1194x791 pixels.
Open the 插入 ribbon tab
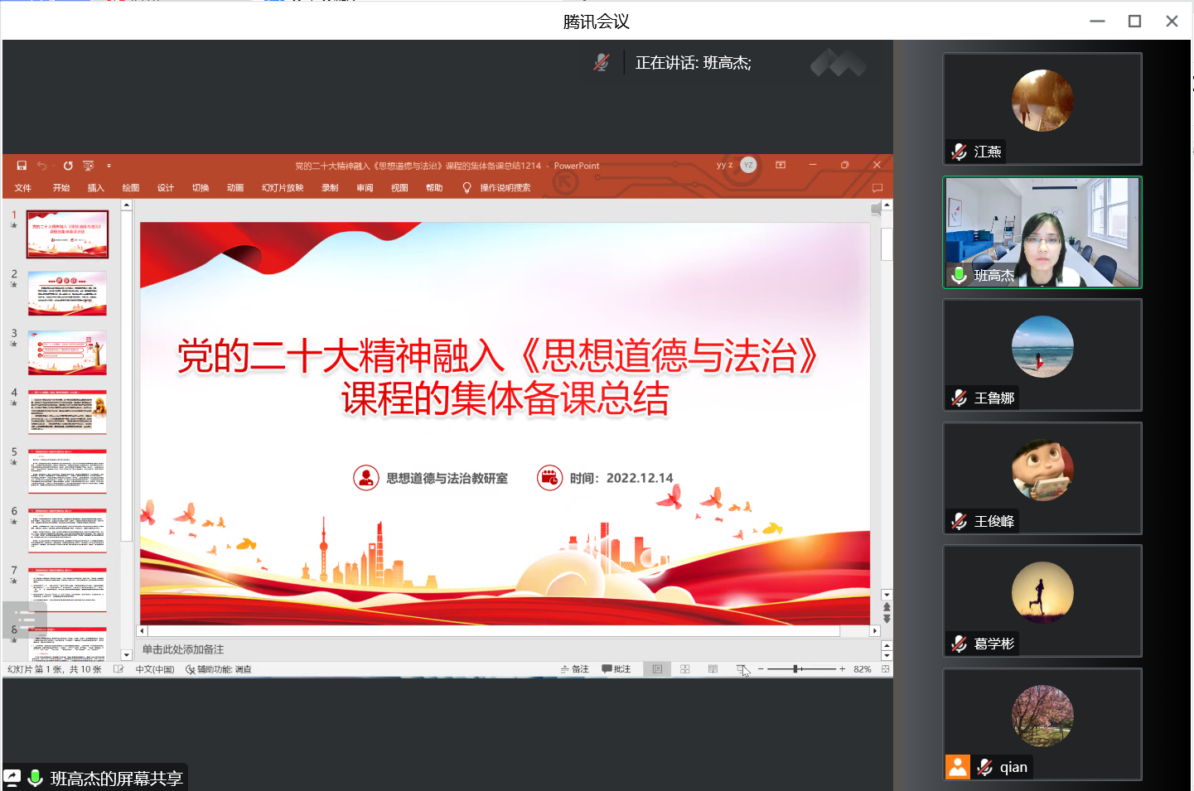click(x=96, y=188)
